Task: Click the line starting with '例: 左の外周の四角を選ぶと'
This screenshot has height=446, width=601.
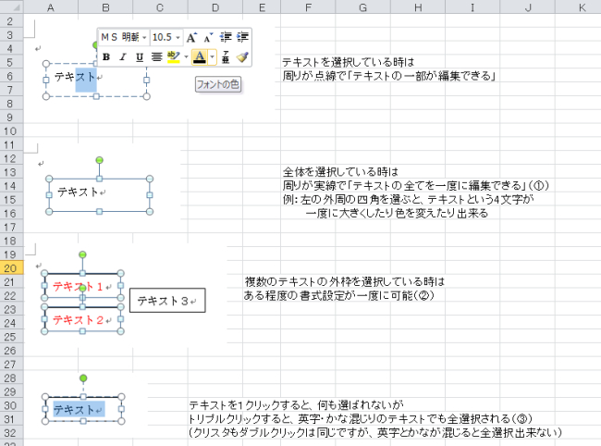Action: pos(409,200)
